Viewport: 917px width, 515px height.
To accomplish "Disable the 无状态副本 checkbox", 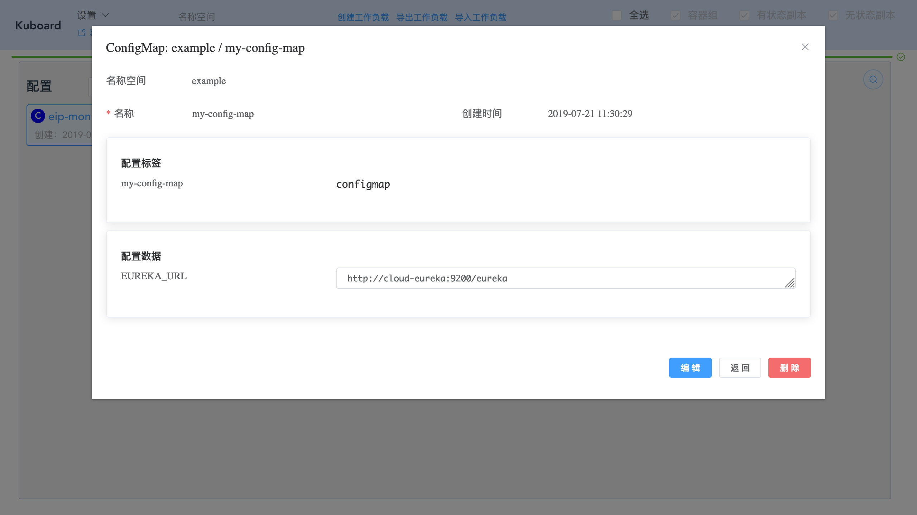I will (x=833, y=15).
